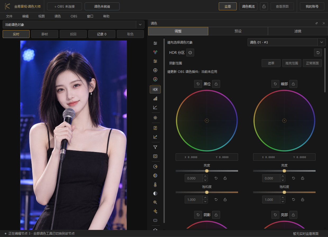Adjust the 黑位 亮度 slider handle
The image size is (328, 237).
pos(207,171)
